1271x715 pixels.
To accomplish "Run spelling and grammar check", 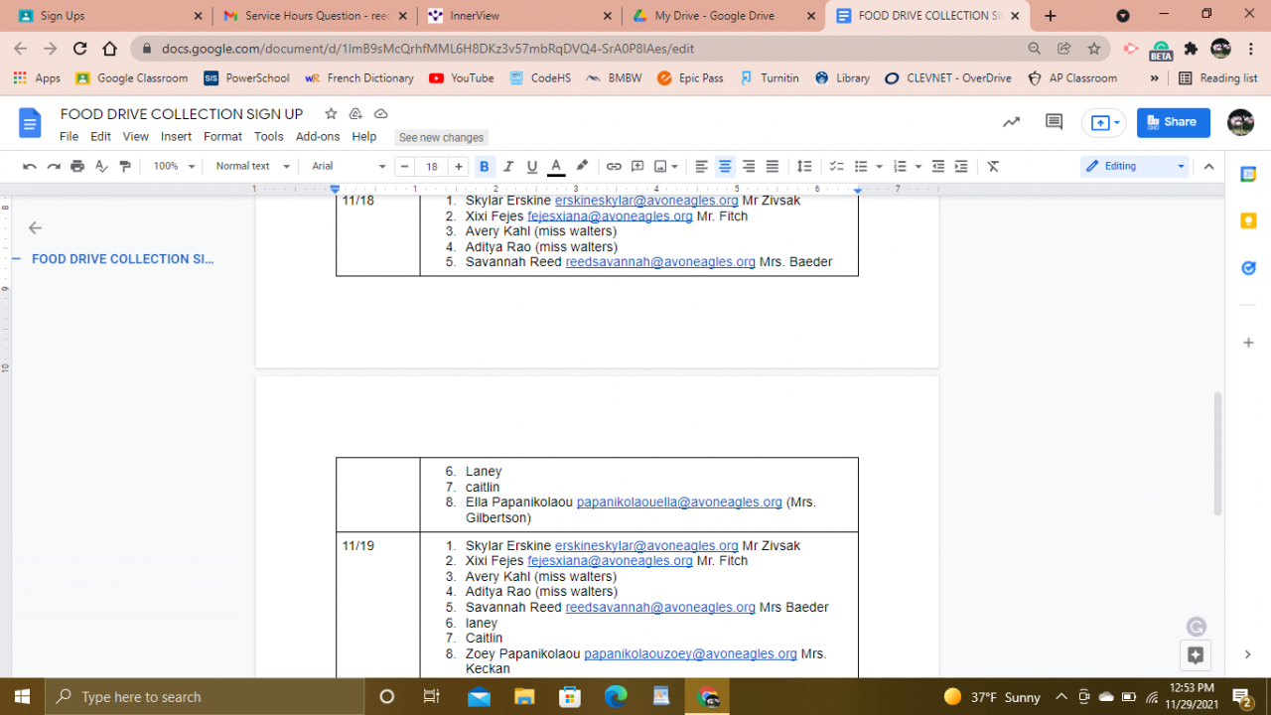I will tap(101, 167).
